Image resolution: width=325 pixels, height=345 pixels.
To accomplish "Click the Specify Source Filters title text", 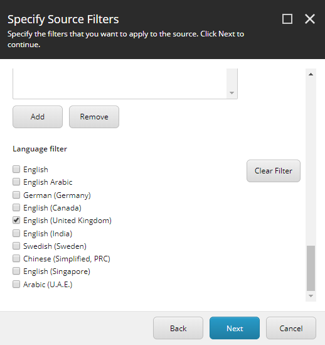I will 63,19.
